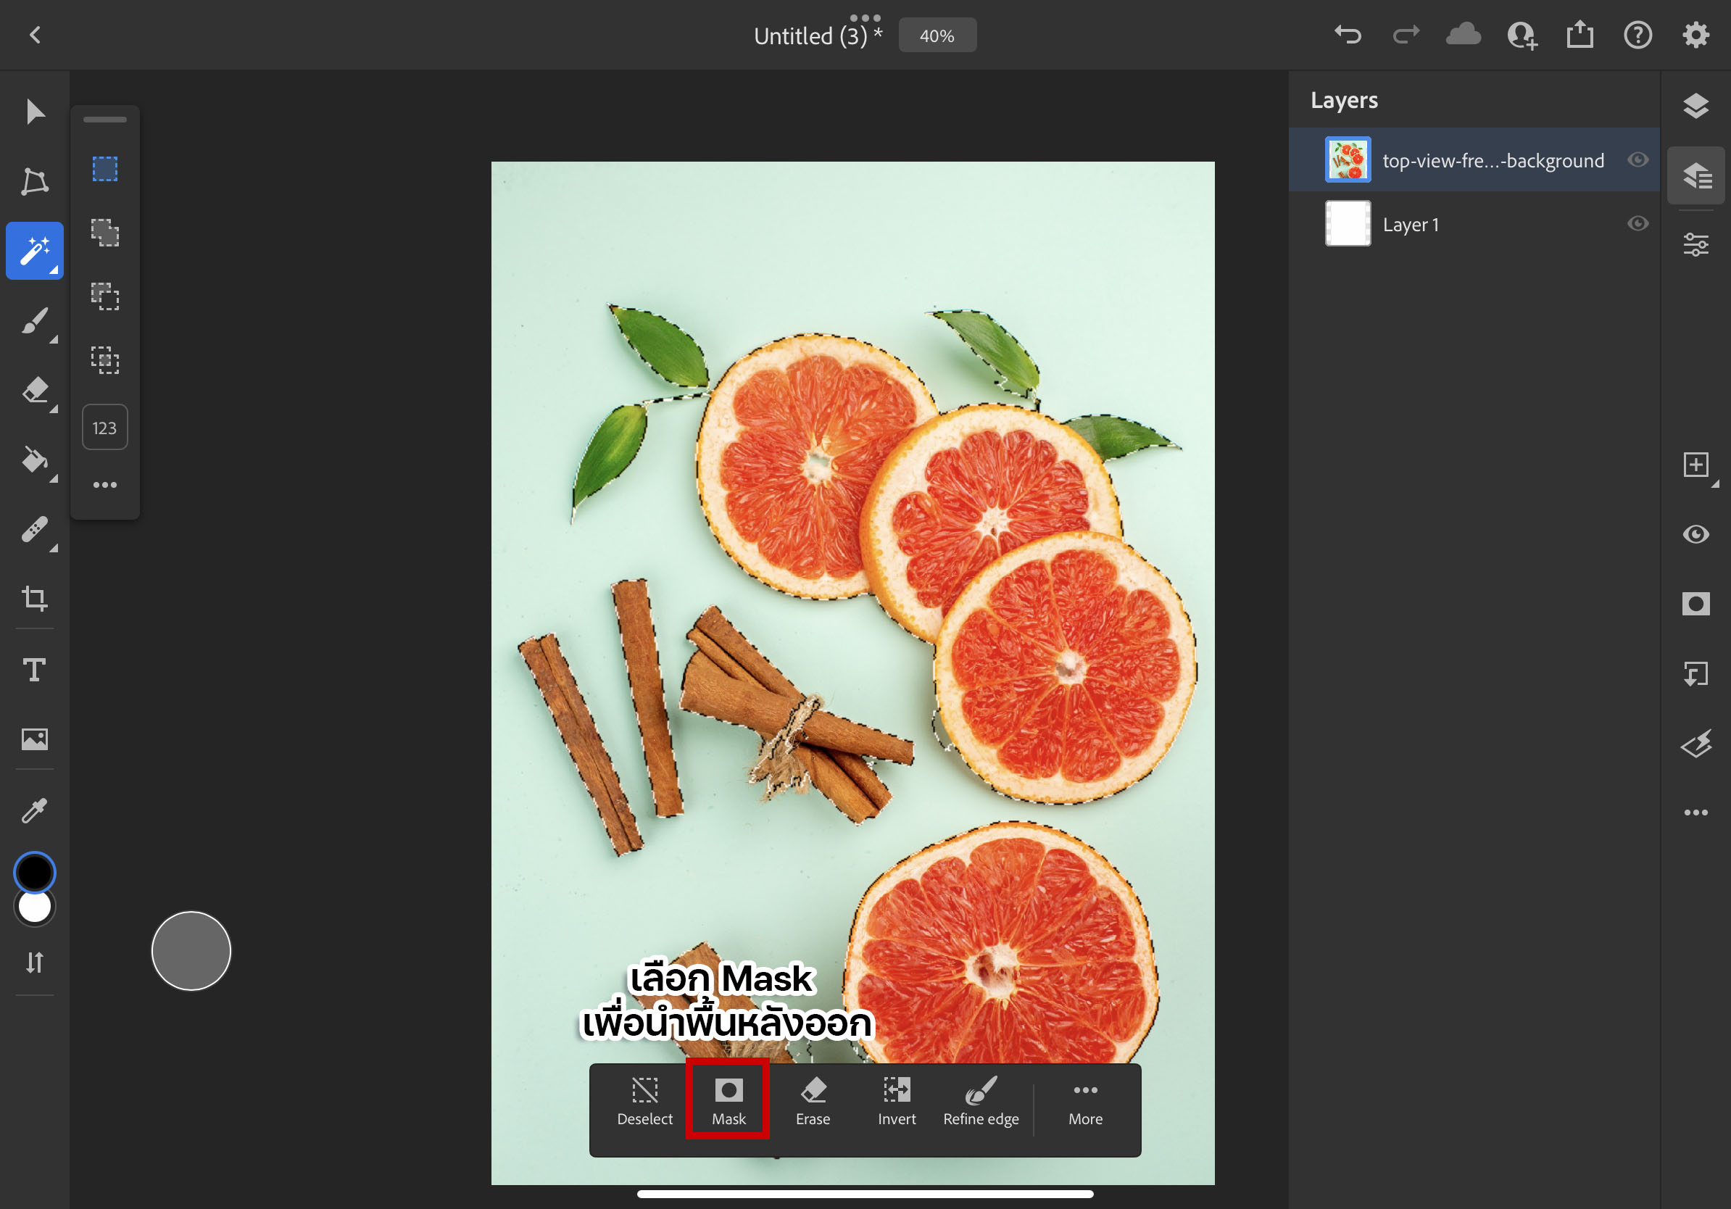
Task: Switch to the detailed layer view
Action: coord(1695,175)
